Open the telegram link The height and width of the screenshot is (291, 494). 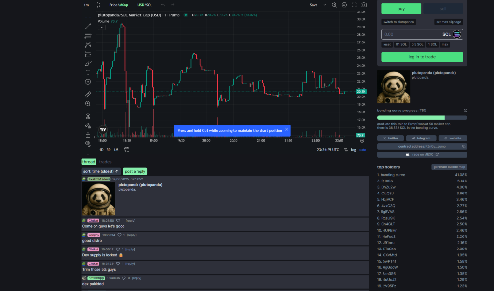click(421, 138)
